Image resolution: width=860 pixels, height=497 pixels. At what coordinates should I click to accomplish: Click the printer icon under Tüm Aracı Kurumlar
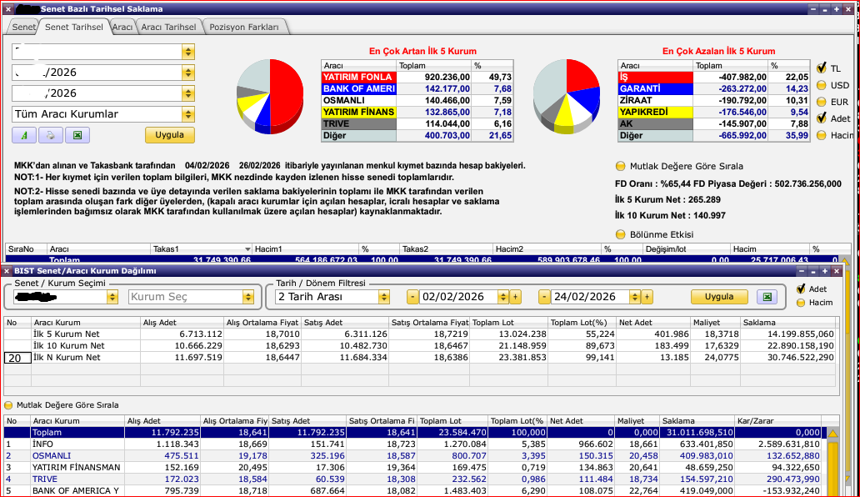click(x=51, y=135)
